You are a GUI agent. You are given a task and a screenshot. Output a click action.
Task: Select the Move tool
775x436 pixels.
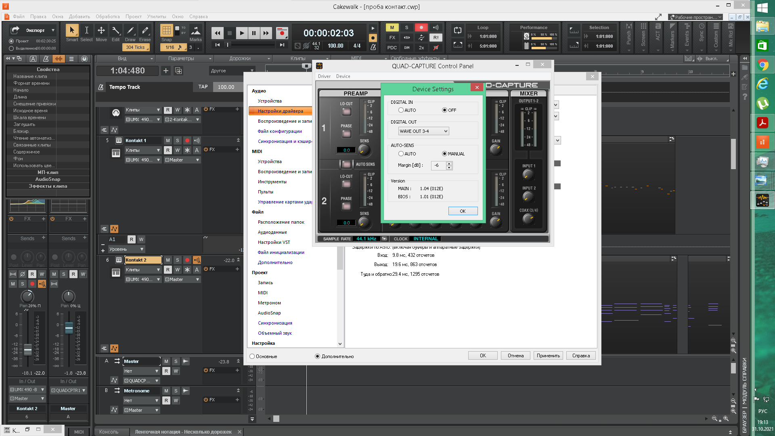pos(101,31)
